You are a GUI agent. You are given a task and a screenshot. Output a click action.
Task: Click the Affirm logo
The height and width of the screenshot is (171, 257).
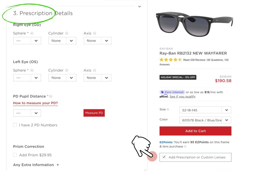point(163,96)
